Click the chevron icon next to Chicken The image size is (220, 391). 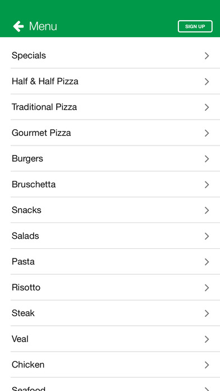[x=207, y=365]
